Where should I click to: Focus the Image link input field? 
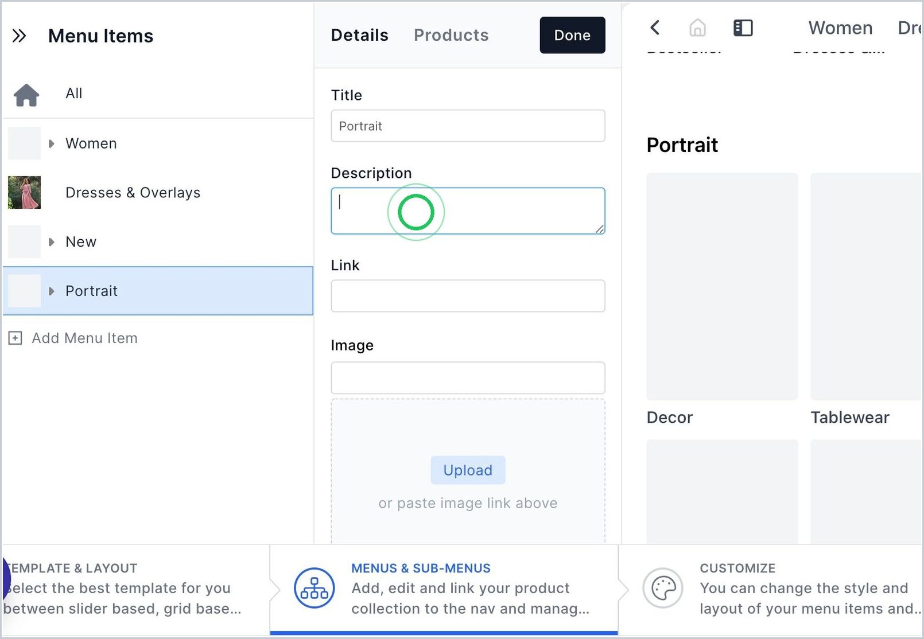coord(468,378)
